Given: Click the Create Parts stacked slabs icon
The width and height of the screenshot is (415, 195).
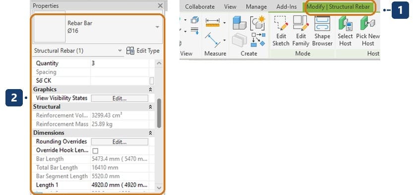Looking at the screenshot, I should (239, 40).
